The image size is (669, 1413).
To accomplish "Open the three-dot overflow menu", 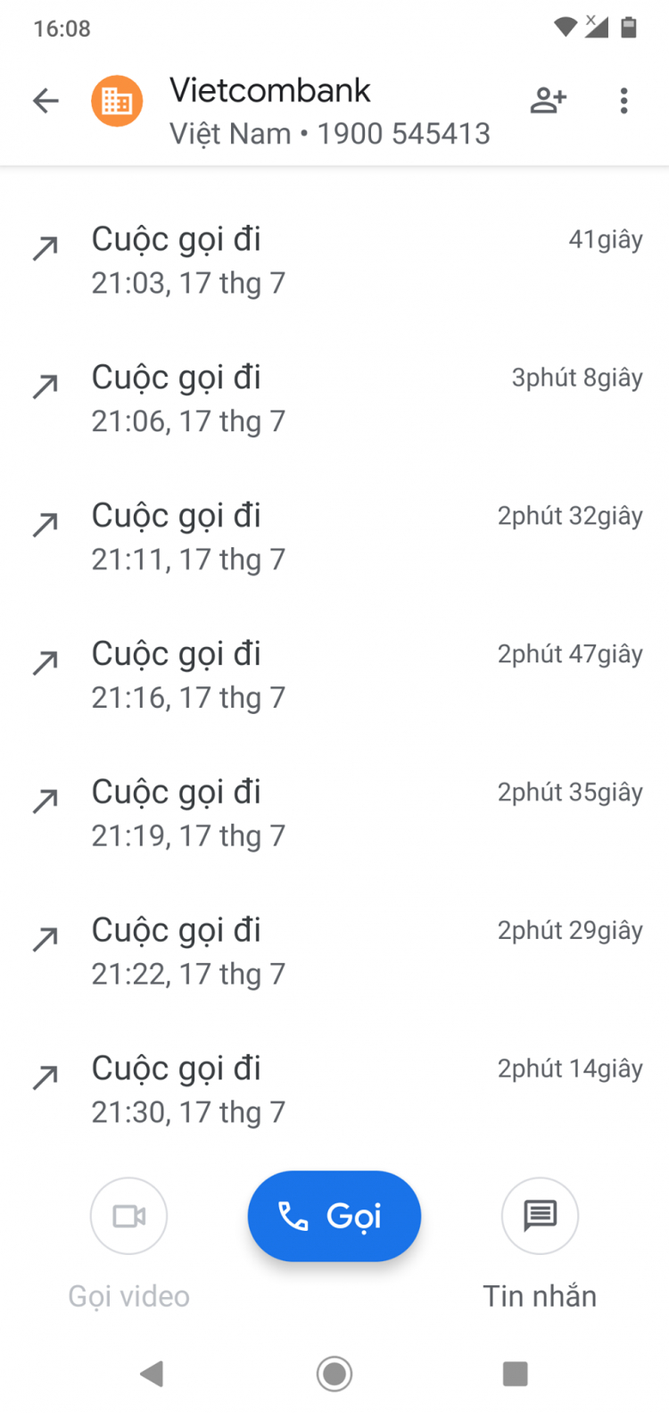I will pyautogui.click(x=624, y=101).
